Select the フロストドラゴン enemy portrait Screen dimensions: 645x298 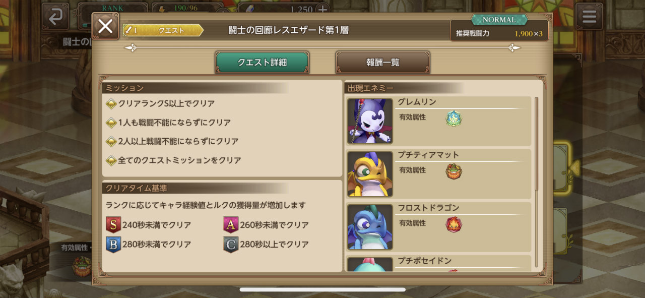pyautogui.click(x=370, y=227)
